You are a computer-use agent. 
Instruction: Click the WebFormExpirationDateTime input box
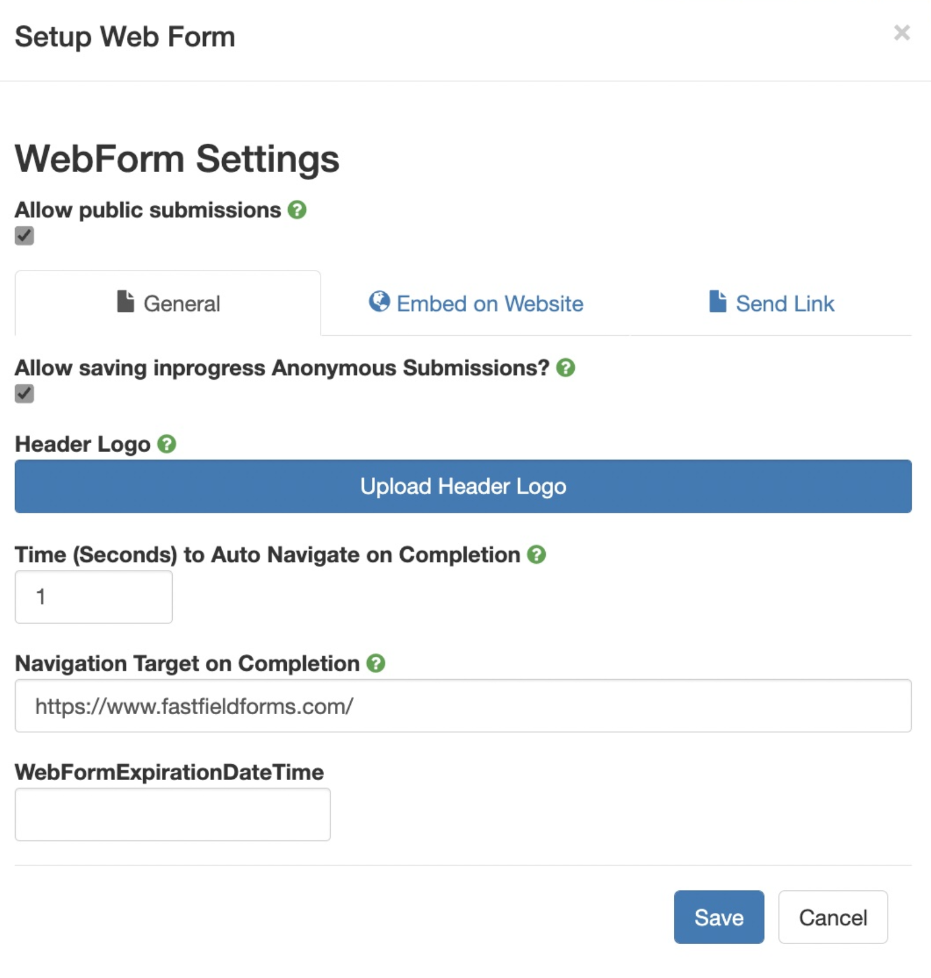173,814
